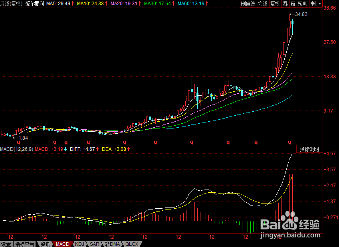This screenshot has height=247, width=339.
Task: Click the 月线(复权) period label
Action: pos(11,4)
